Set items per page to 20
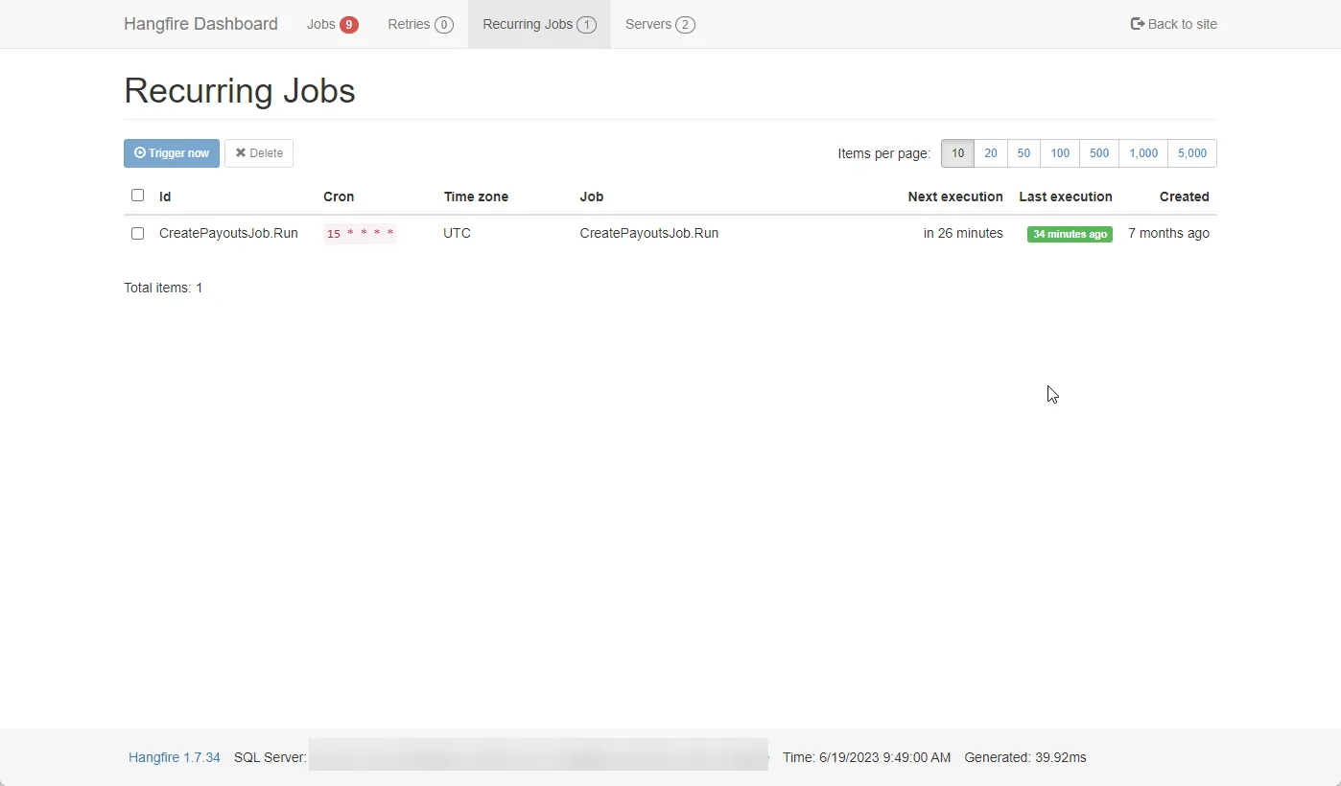The image size is (1341, 786). [x=991, y=153]
